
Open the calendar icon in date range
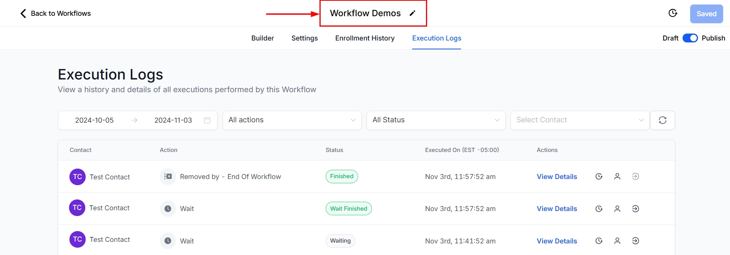tap(207, 120)
